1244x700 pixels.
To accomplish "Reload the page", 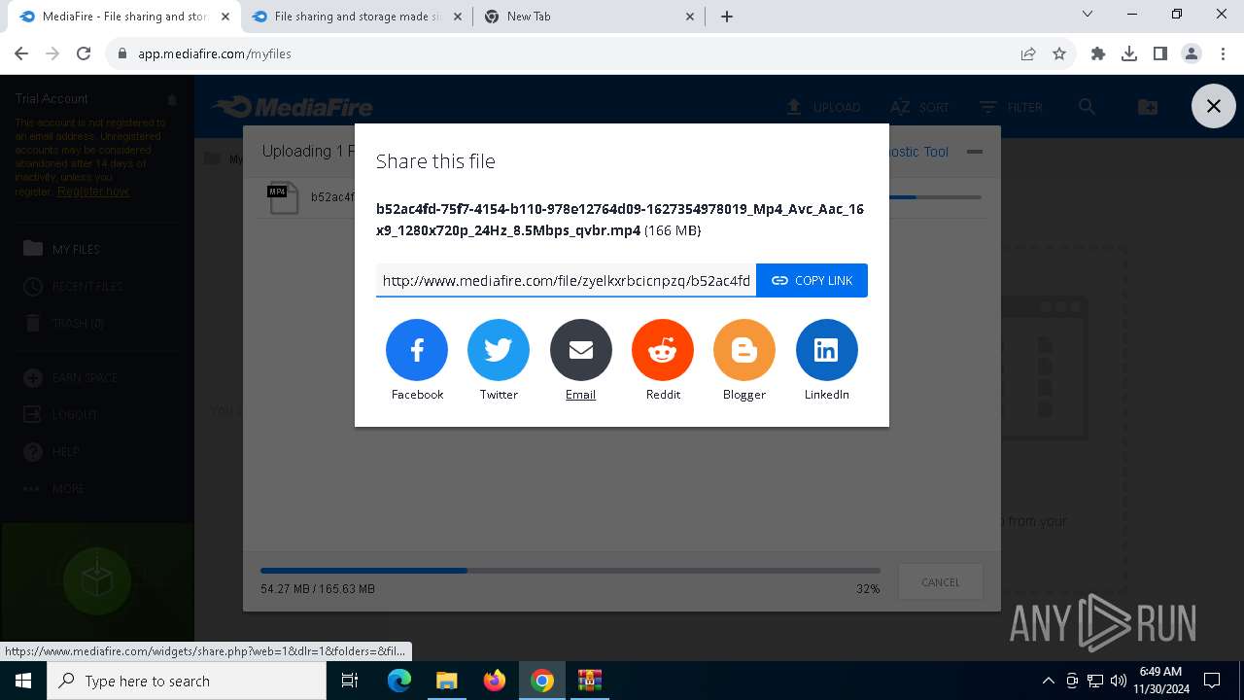I will click(x=84, y=53).
